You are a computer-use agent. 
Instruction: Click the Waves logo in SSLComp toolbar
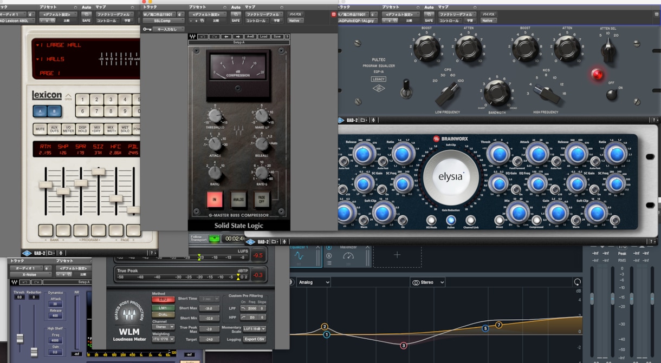tap(192, 37)
